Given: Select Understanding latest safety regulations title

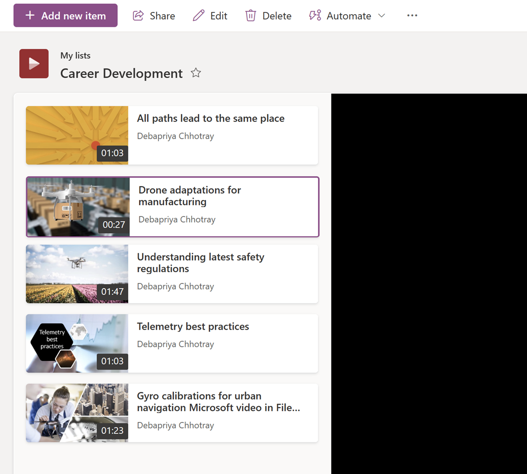Looking at the screenshot, I should click(201, 263).
